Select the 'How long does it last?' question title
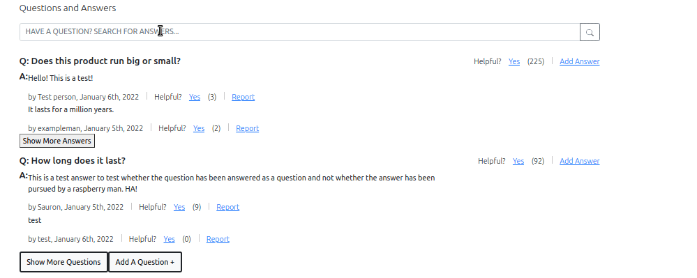Image resolution: width=697 pixels, height=278 pixels. tap(73, 160)
